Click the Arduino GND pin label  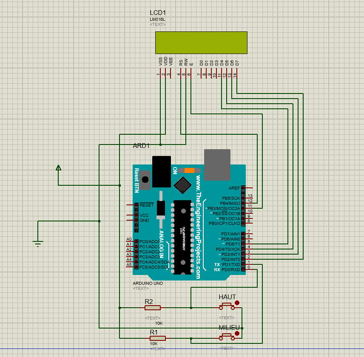tap(144, 221)
